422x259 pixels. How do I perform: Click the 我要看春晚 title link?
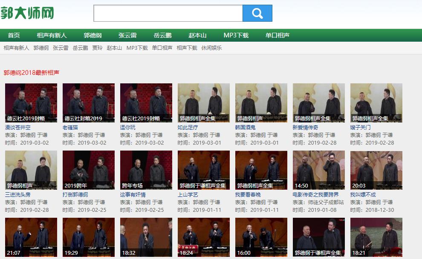(x=248, y=195)
